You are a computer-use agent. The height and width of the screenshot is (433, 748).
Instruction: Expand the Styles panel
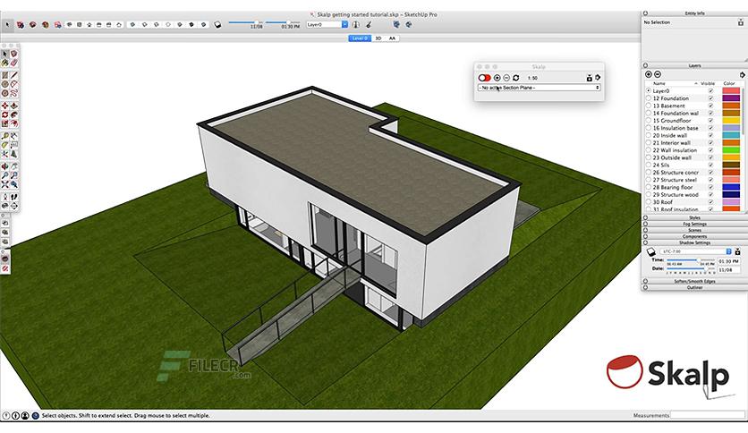click(x=694, y=218)
